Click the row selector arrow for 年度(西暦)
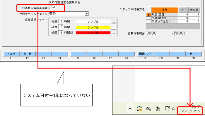Viewport: 205px width, 116px height. click(149, 15)
